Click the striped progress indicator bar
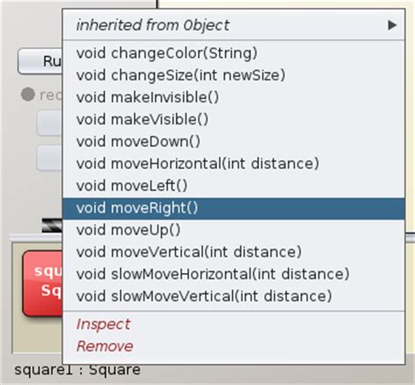 (53, 226)
